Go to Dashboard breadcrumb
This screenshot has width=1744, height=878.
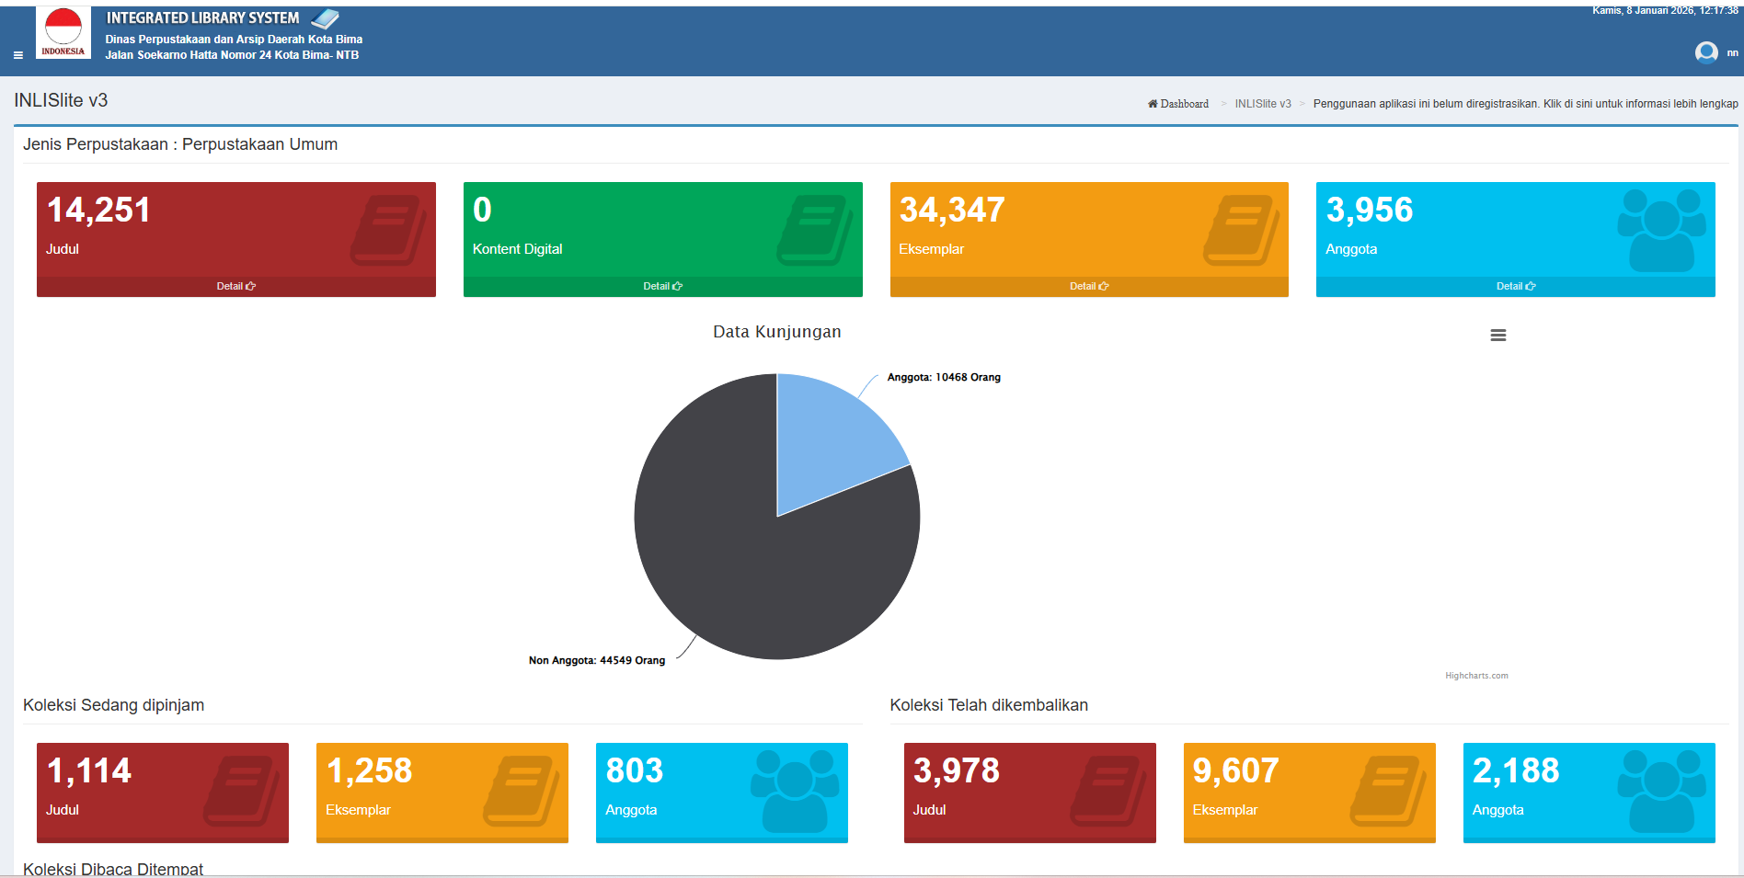click(x=1178, y=104)
